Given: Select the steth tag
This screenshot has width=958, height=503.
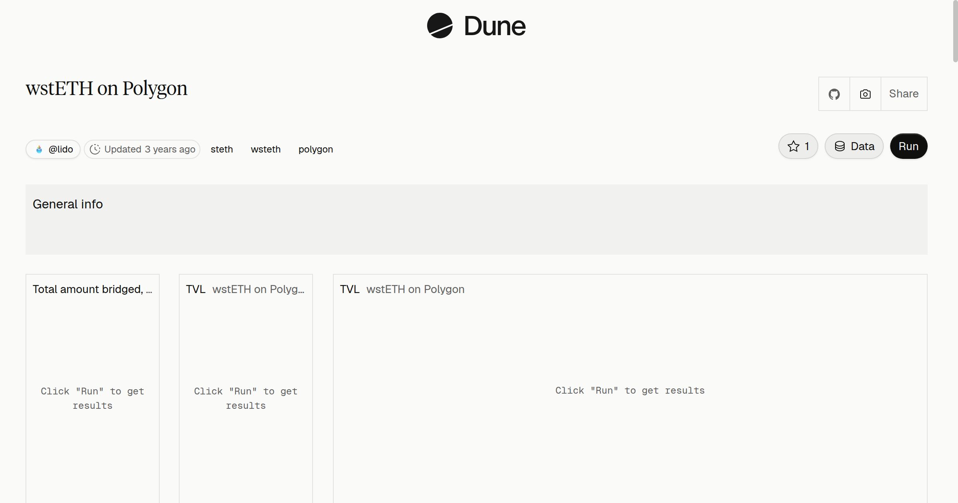Looking at the screenshot, I should coord(222,149).
